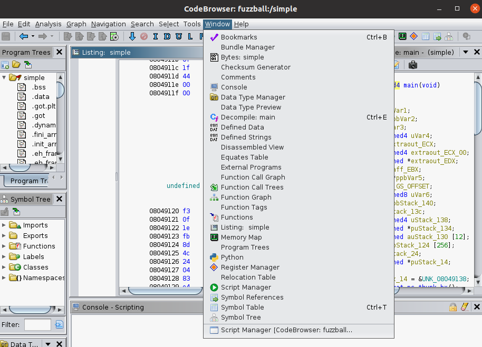
Task: Select Python in the Window menu
Action: click(298, 257)
